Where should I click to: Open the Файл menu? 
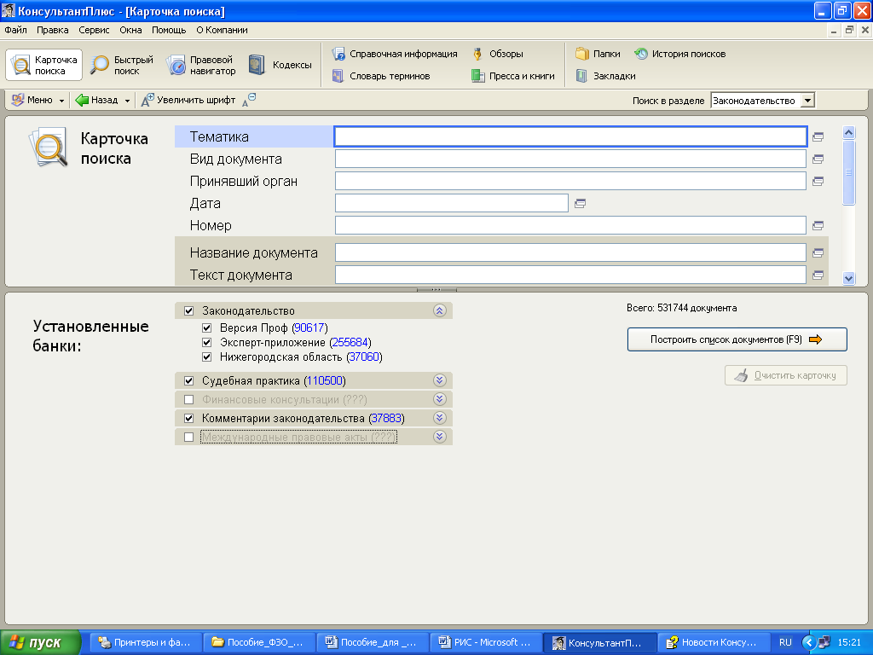click(15, 30)
